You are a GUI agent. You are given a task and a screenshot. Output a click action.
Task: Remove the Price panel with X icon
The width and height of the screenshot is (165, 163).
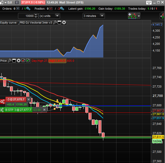19,61
